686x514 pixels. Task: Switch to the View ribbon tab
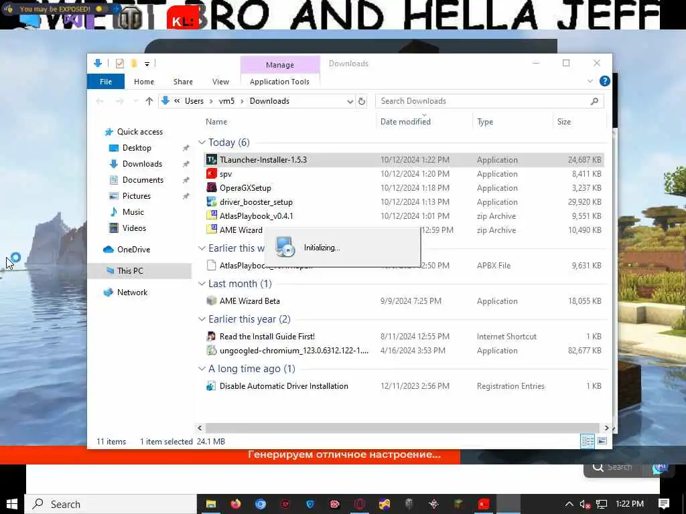(220, 82)
